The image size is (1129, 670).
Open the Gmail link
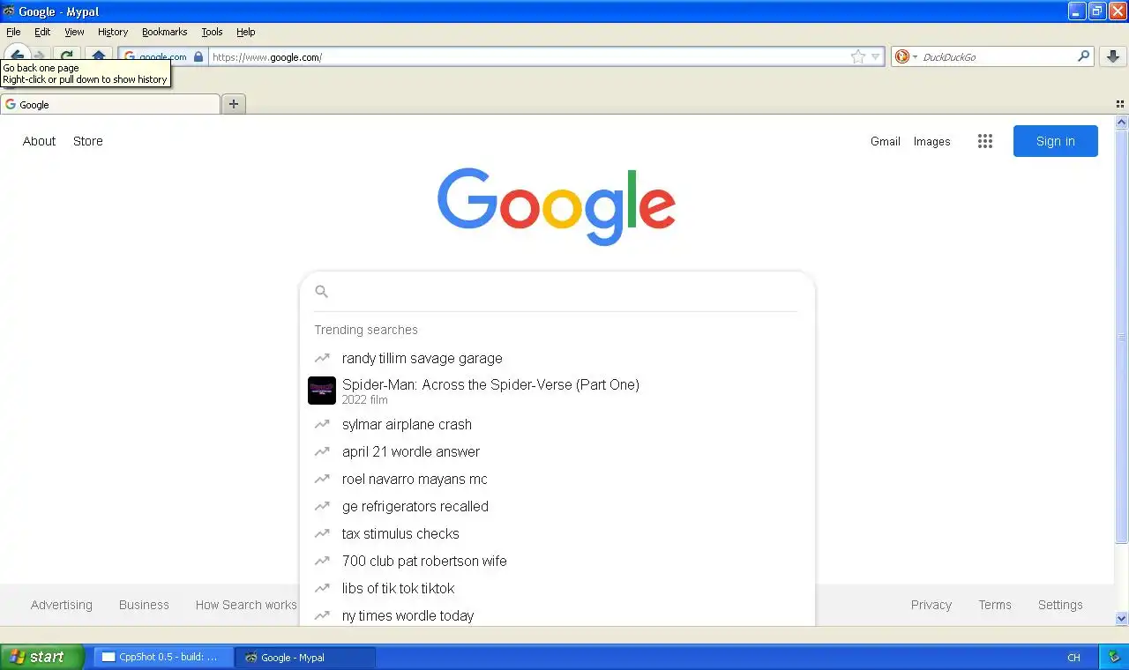click(x=885, y=141)
